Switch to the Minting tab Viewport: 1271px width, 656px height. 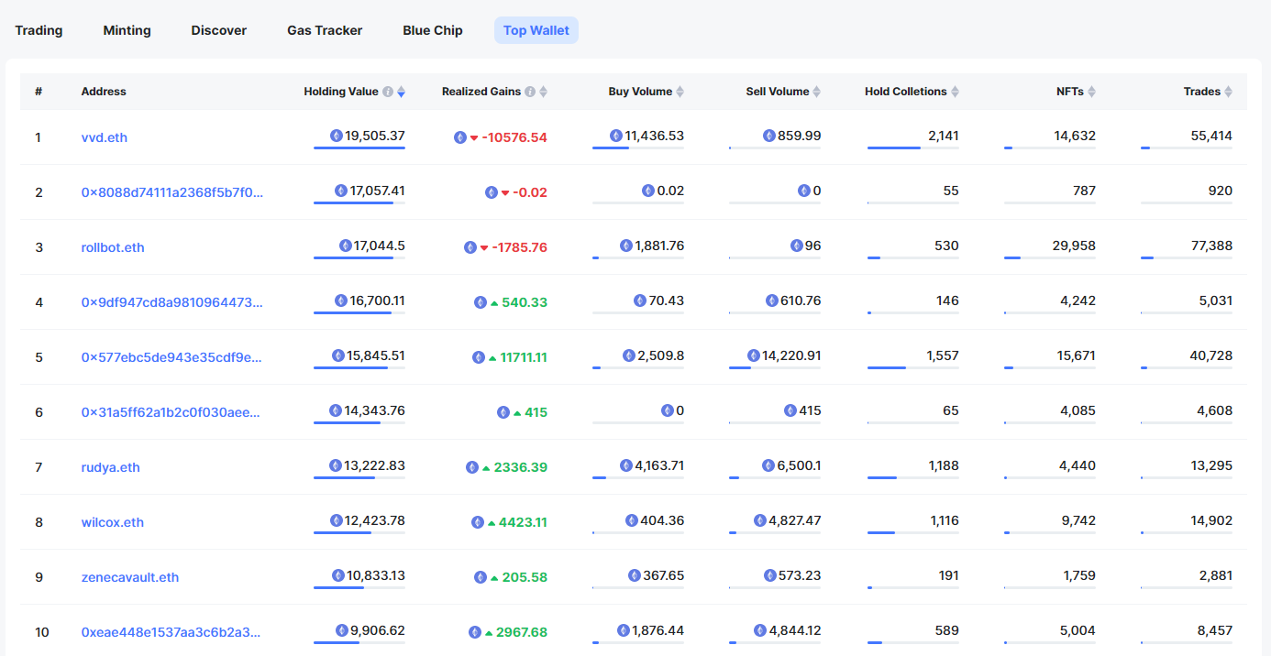pos(127,30)
